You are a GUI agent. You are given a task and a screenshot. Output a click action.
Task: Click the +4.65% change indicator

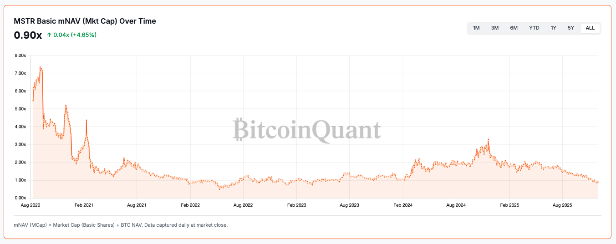click(x=83, y=35)
